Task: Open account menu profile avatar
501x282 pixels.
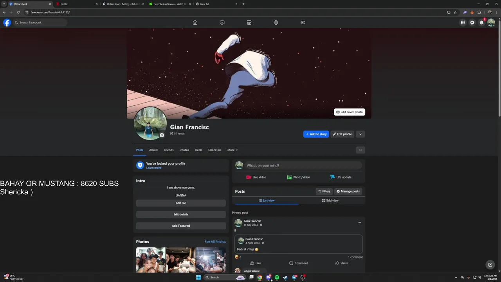Action: (x=491, y=22)
